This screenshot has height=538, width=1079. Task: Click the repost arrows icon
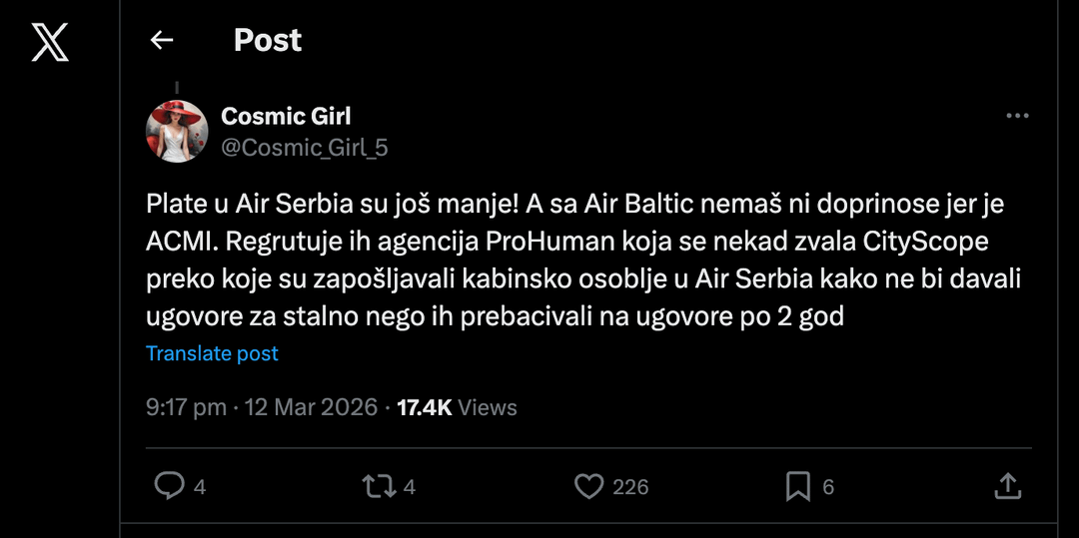click(377, 486)
